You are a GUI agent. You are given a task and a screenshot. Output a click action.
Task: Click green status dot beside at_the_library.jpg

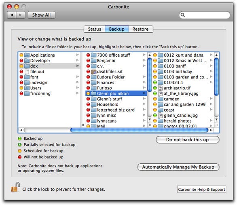pos(155,93)
